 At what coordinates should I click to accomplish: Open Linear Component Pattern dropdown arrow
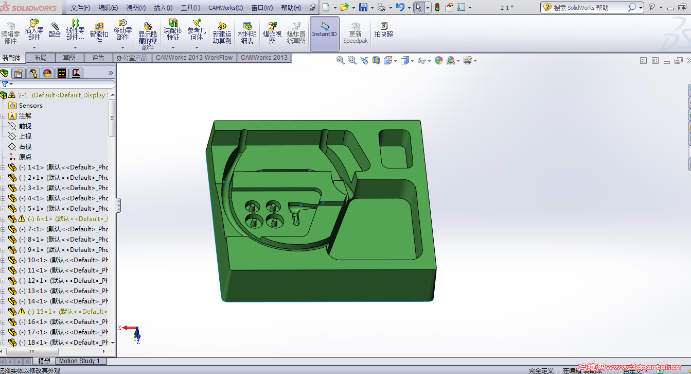click(x=76, y=47)
